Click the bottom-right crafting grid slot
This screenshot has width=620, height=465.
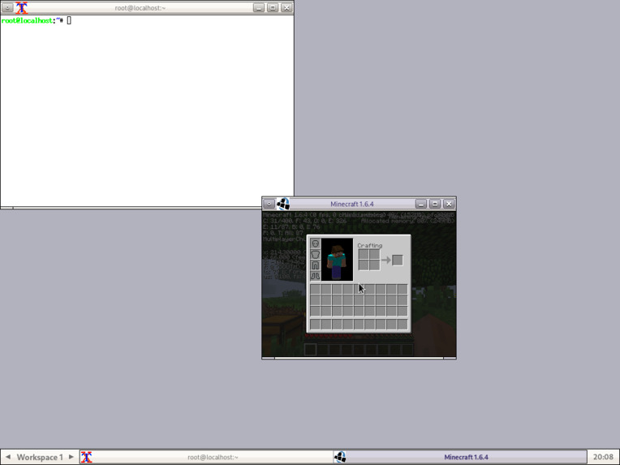pyautogui.click(x=374, y=265)
